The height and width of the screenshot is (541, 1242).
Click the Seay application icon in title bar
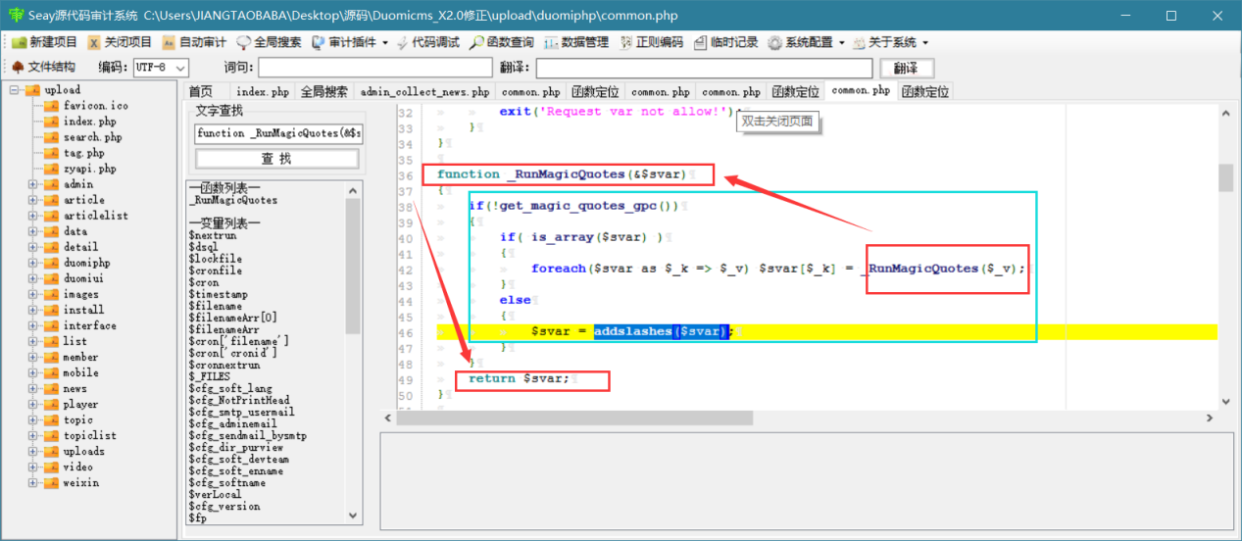16,16
